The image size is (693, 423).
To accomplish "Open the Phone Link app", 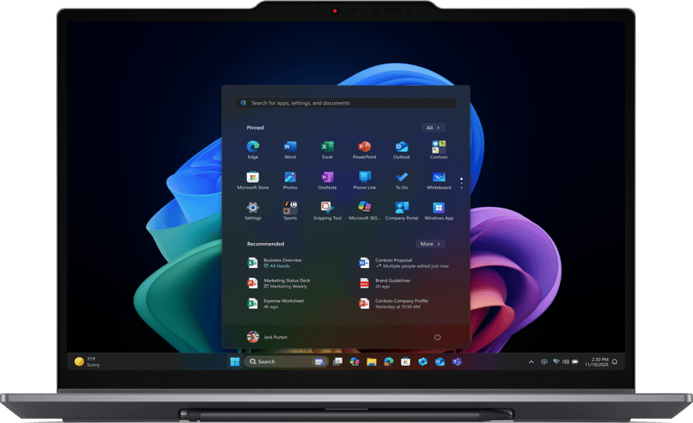I will [x=364, y=180].
